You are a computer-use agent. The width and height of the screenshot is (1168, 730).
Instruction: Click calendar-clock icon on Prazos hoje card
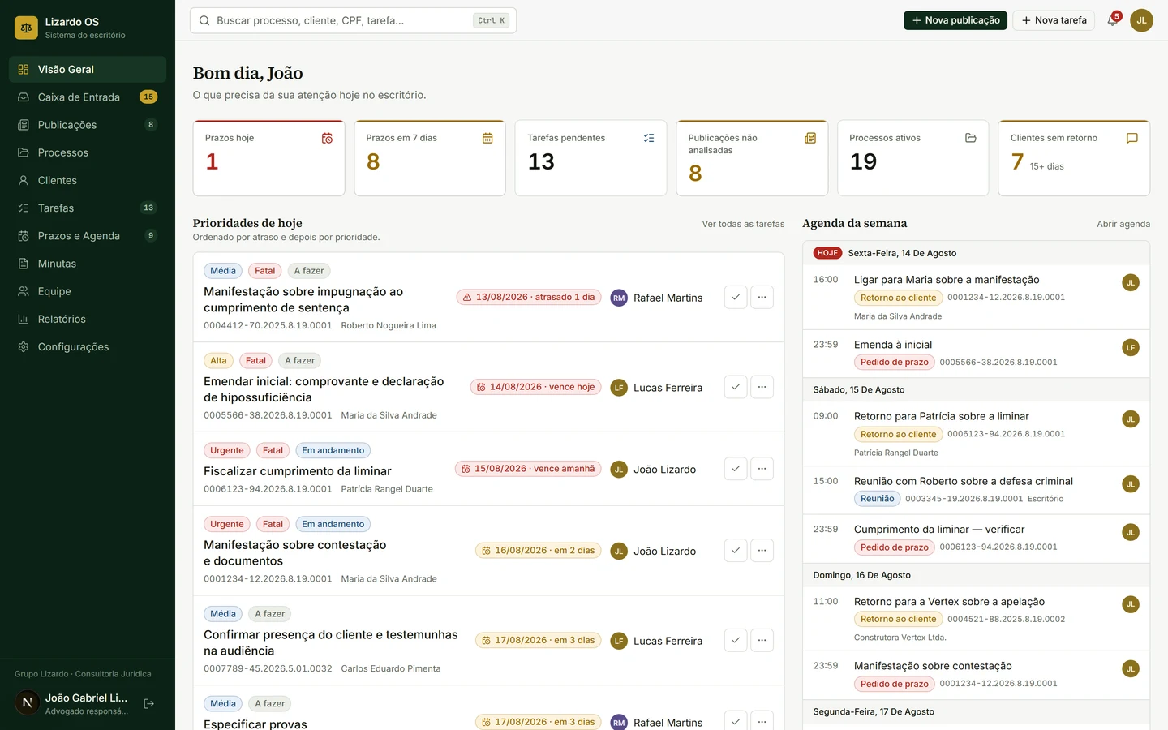pos(327,138)
